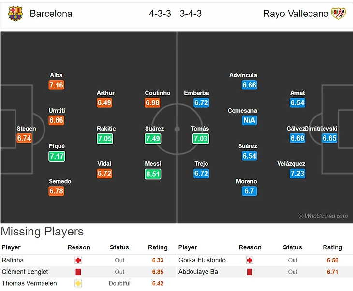353x291 pixels.
Task: Click the Rayo Vallecano club crest
Action: (338, 14)
